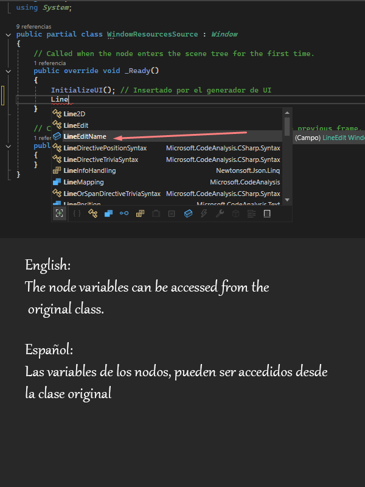Filter completions by Delegates briefcase icon

point(156,214)
